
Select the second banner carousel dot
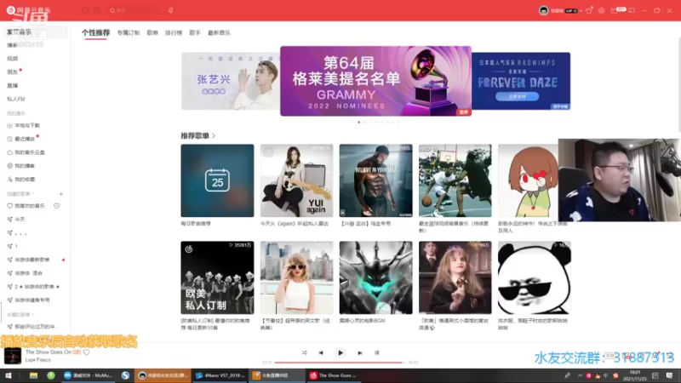tap(358, 122)
